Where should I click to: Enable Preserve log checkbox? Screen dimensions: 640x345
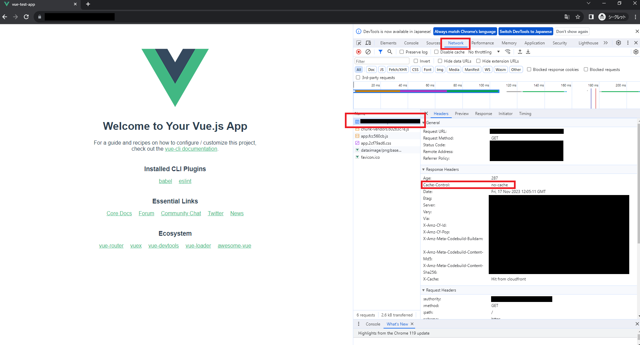402,52
